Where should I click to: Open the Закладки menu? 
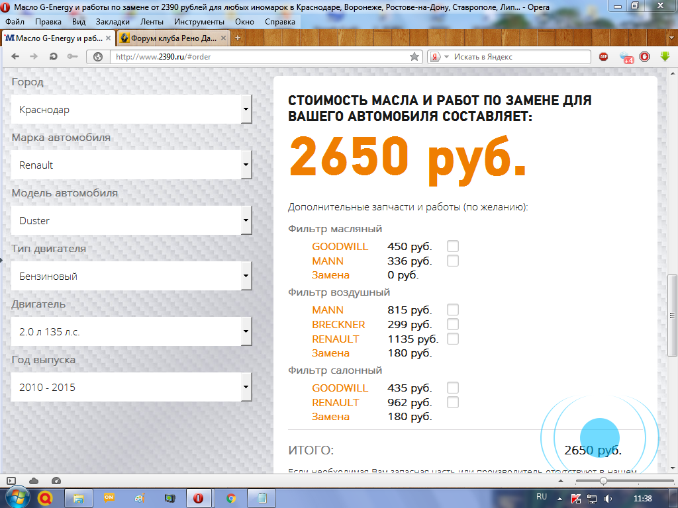(113, 22)
